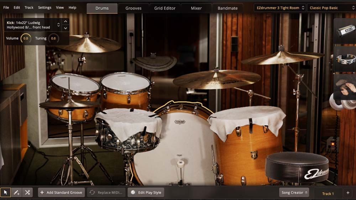Image resolution: width=356 pixels, height=200 pixels.
Task: Go to next kick drum option
Action: coord(66,28)
